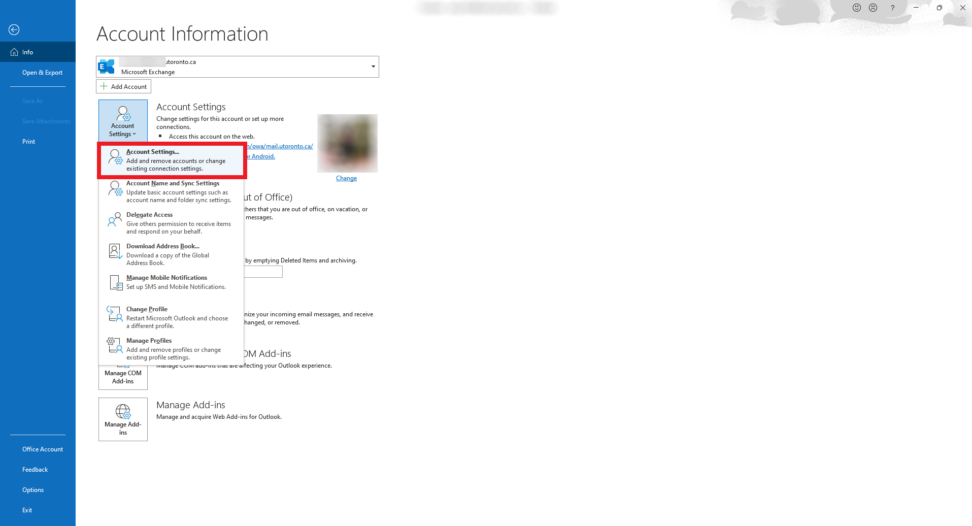This screenshot has height=526, width=972.
Task: Click the Microsoft Exchange account icon
Action: point(106,67)
